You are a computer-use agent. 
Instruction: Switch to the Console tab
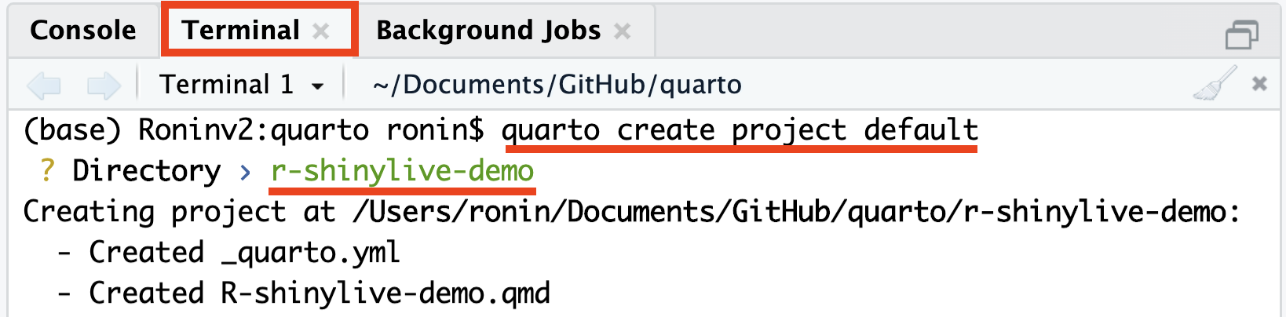coord(82,31)
